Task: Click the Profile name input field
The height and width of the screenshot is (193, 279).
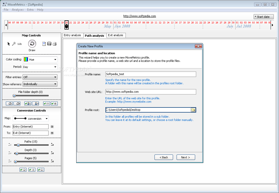Action: [151, 74]
